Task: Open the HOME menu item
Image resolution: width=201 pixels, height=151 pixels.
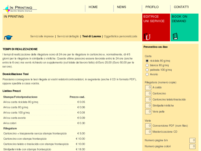Action: pyautogui.click(x=93, y=7)
